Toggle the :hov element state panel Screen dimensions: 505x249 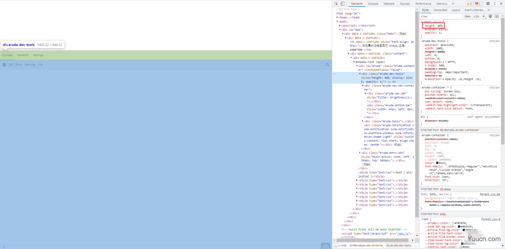pyautogui.click(x=467, y=16)
